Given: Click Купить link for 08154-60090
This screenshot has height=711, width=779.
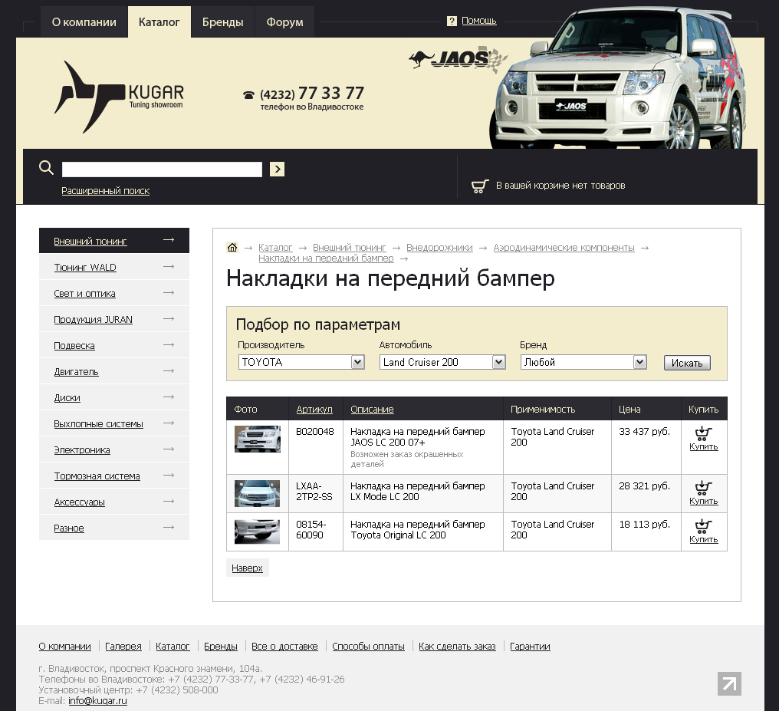Looking at the screenshot, I should pos(704,539).
